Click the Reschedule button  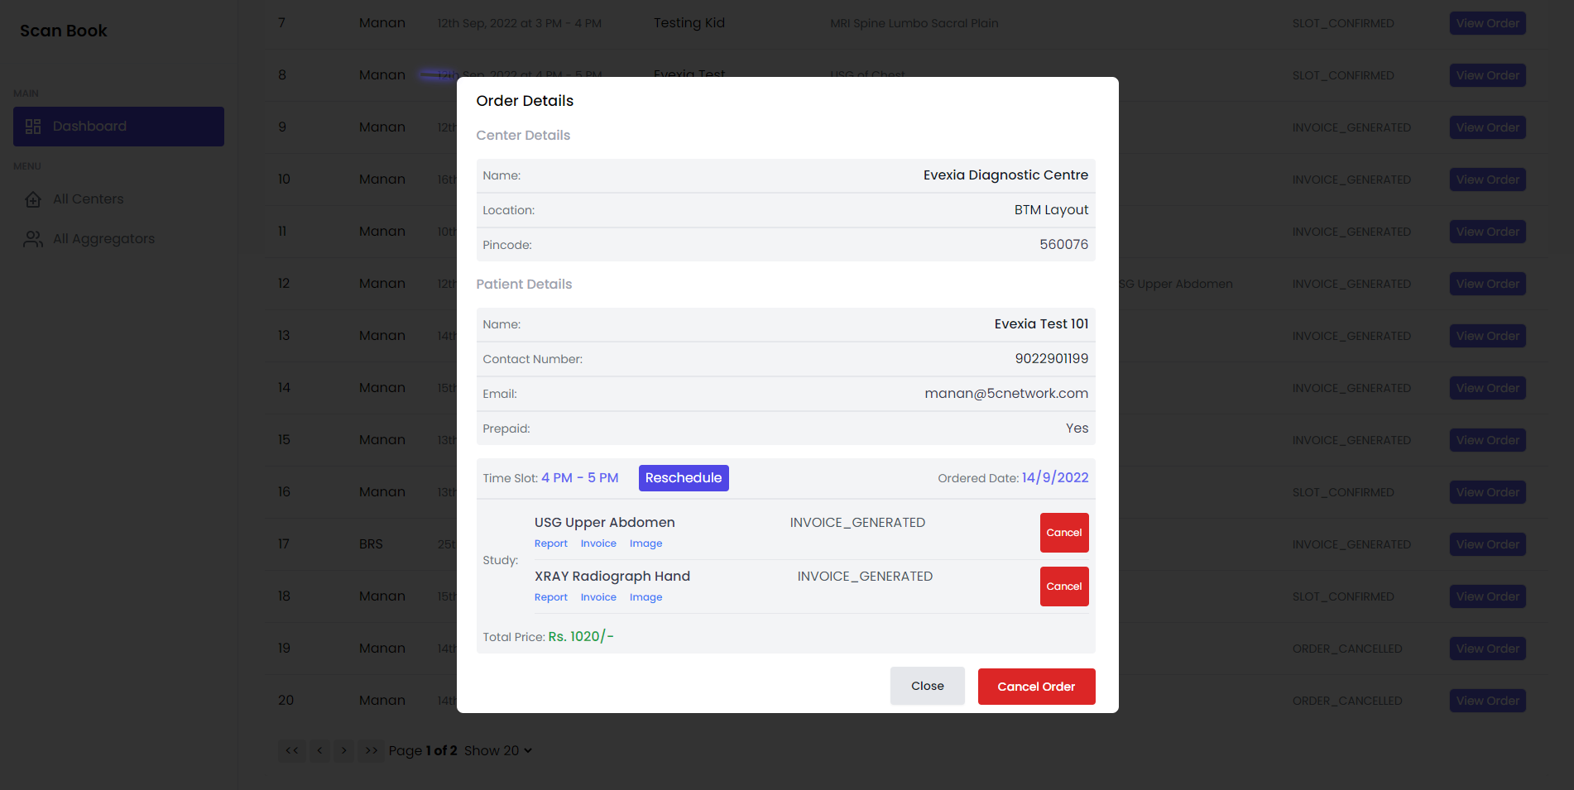684,478
